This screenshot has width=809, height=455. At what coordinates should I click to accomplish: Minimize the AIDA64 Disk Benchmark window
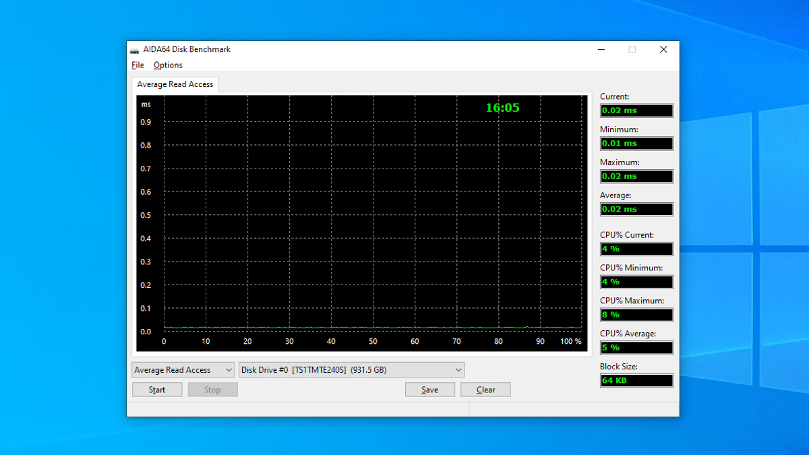tap(601, 49)
